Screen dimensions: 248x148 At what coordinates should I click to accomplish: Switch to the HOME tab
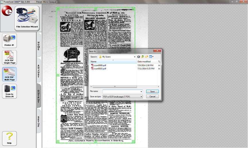click(x=39, y=46)
